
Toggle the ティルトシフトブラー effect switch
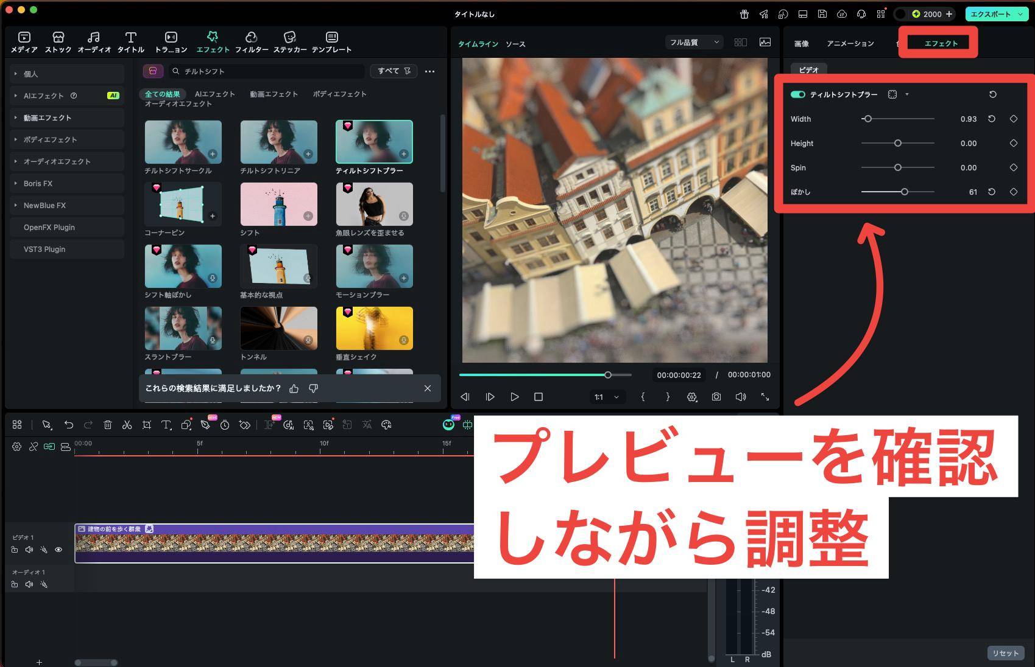[798, 94]
